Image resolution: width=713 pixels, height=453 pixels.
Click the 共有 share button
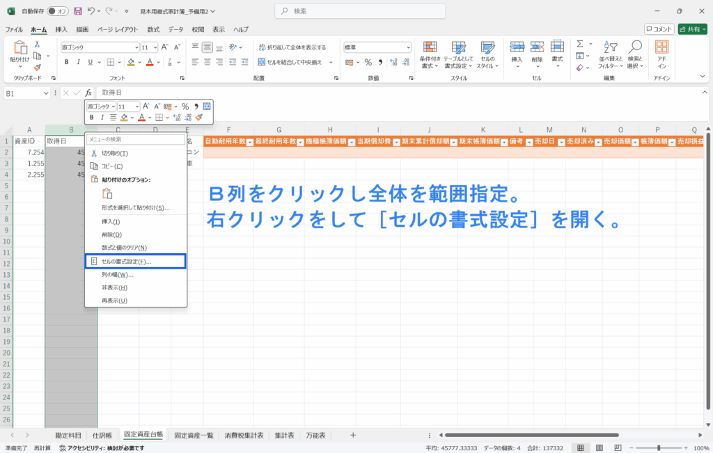coord(693,29)
